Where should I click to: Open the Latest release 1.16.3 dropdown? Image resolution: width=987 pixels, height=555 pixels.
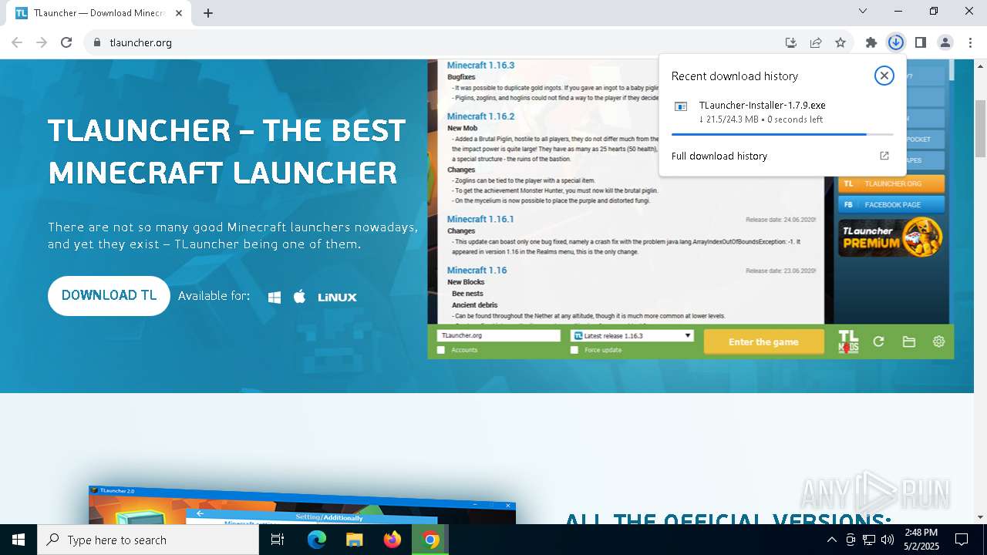[632, 336]
